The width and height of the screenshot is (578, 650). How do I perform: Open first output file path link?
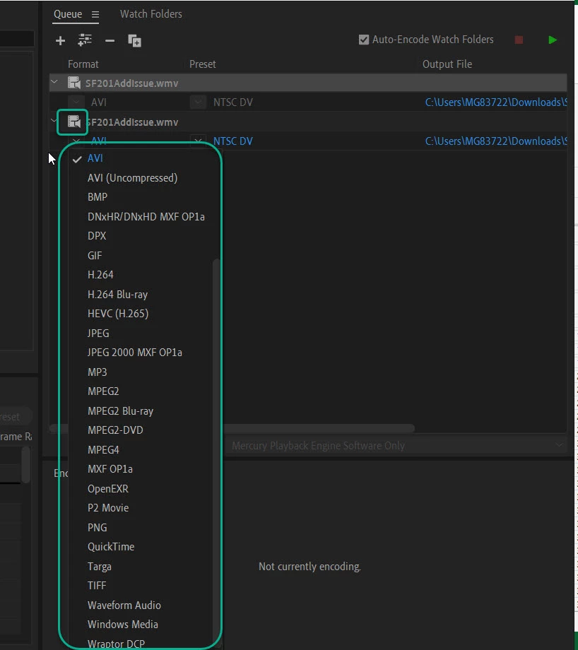(x=496, y=102)
